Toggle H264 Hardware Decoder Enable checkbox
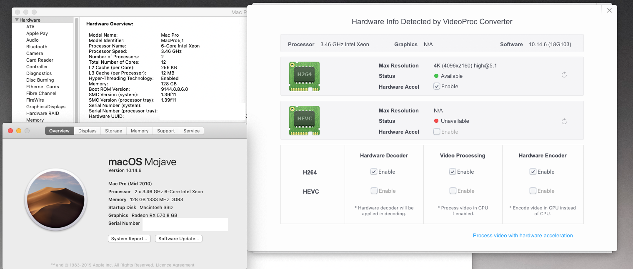Image resolution: width=633 pixels, height=269 pixels. (374, 172)
